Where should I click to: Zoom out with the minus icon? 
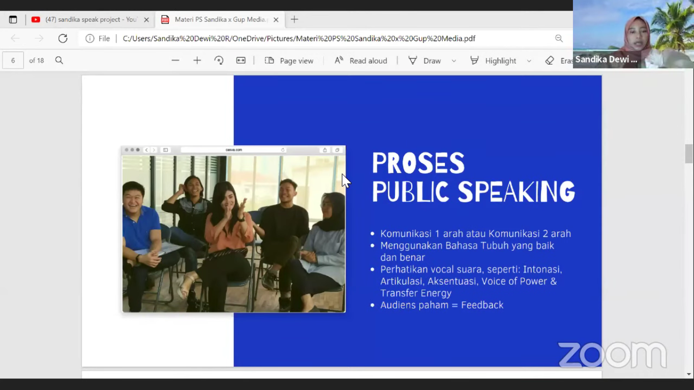175,61
